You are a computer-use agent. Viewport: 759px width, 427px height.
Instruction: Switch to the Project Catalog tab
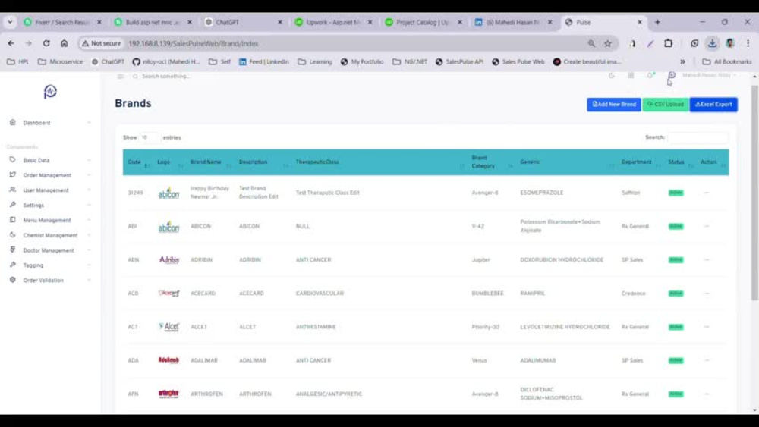[x=424, y=22]
